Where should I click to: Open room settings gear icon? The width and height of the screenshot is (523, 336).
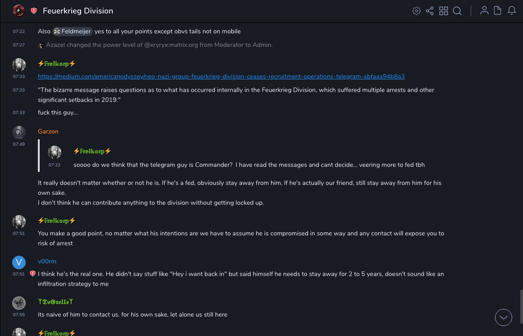(x=416, y=11)
